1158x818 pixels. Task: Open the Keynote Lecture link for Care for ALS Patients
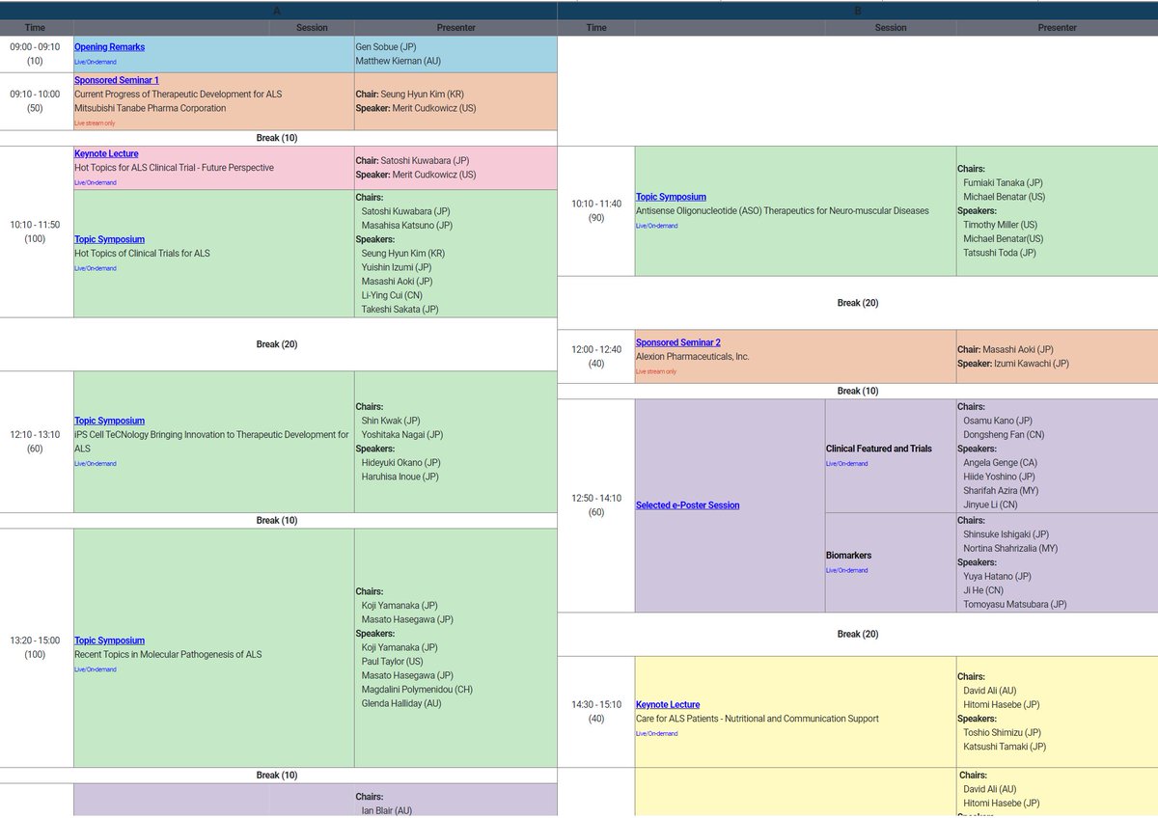pos(668,705)
